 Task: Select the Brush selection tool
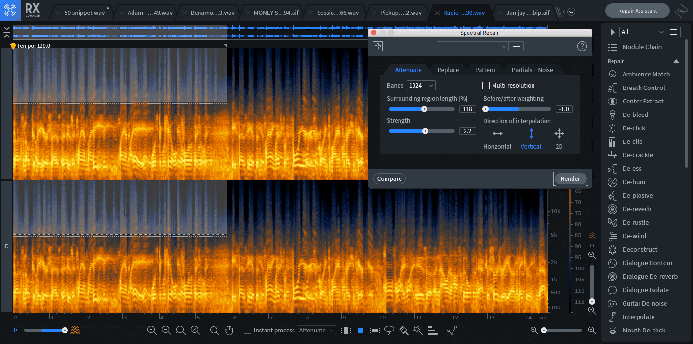(404, 331)
